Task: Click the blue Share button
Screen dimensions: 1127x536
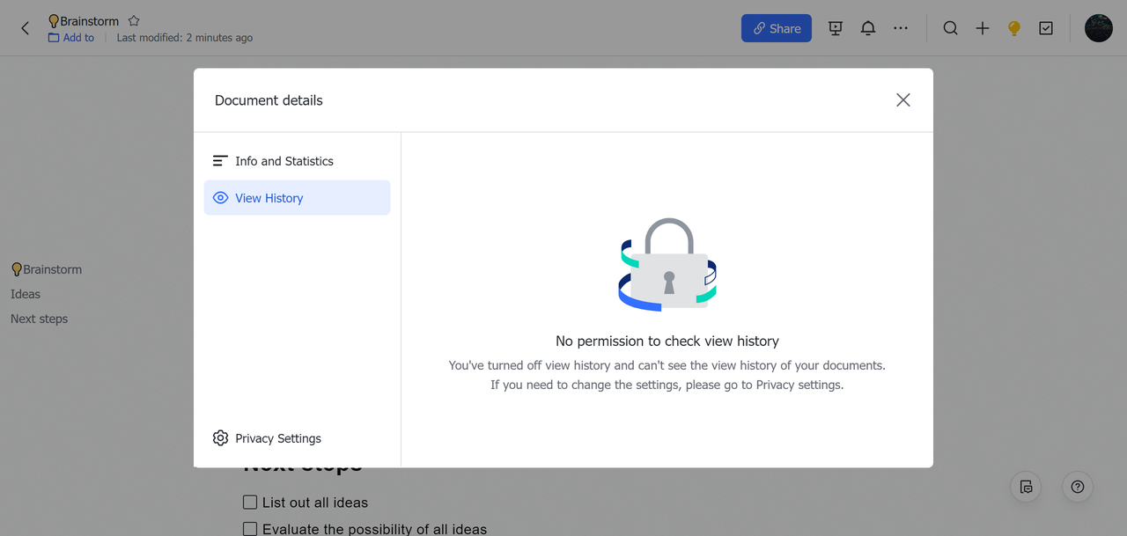Action: [776, 28]
